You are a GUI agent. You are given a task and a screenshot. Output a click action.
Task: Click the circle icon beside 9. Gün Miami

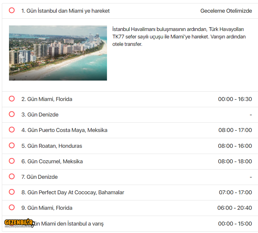click(x=12, y=208)
